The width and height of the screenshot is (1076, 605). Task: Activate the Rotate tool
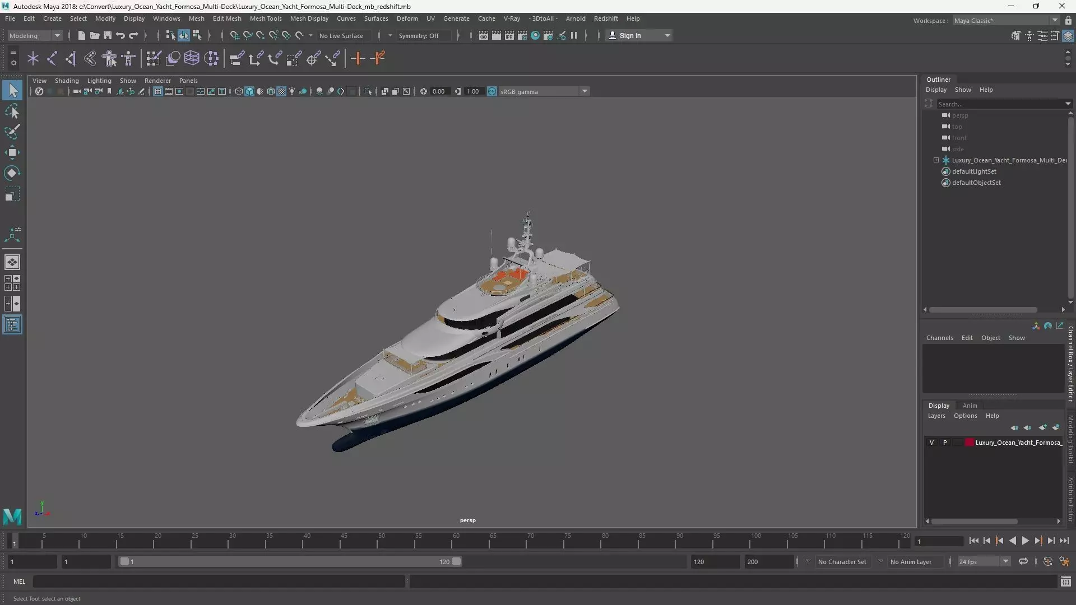coord(12,173)
